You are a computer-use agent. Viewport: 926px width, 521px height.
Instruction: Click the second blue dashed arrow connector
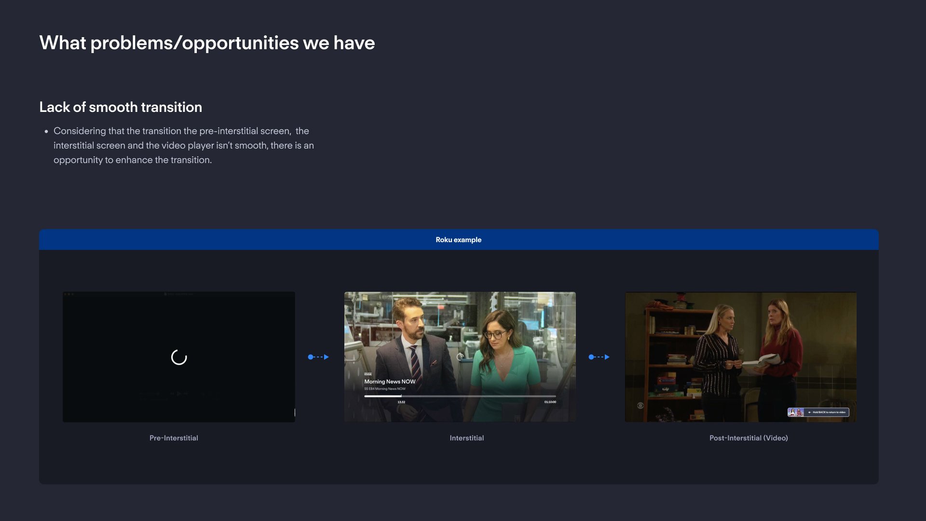click(x=599, y=357)
